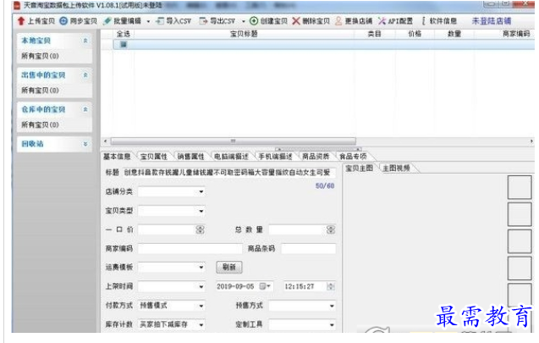Switch to the 手机端描述 tab
Image resolution: width=539 pixels, height=343 pixels.
click(275, 157)
